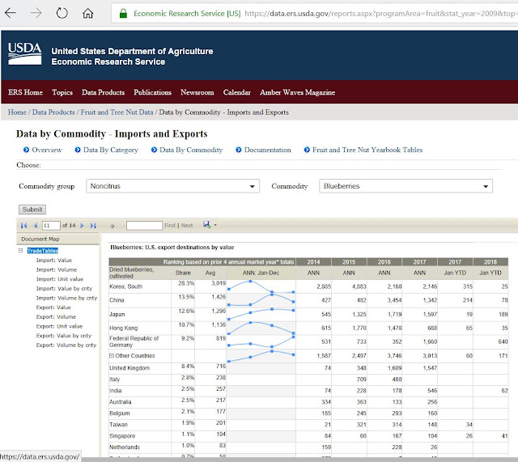Open Fruit and Tree Nut Yearbook Tables link
This screenshot has width=518, height=462.
pyautogui.click(x=367, y=150)
